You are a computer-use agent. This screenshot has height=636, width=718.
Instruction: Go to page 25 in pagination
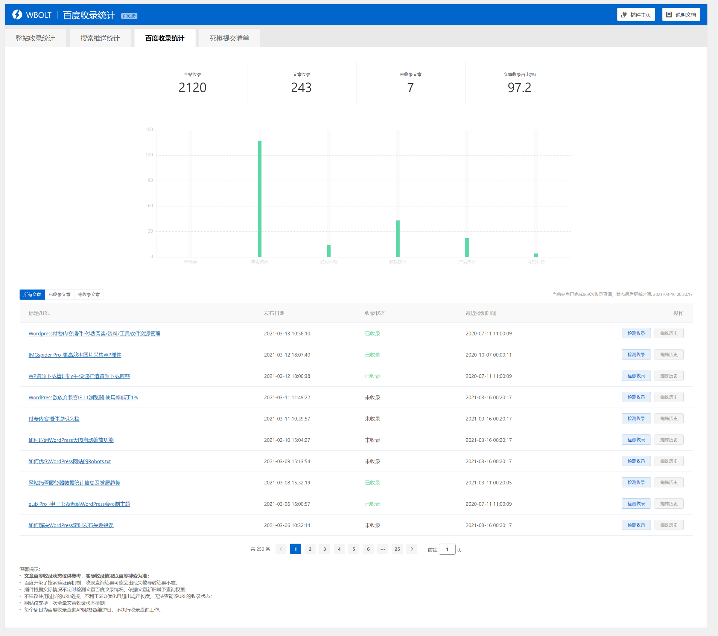[x=397, y=549]
